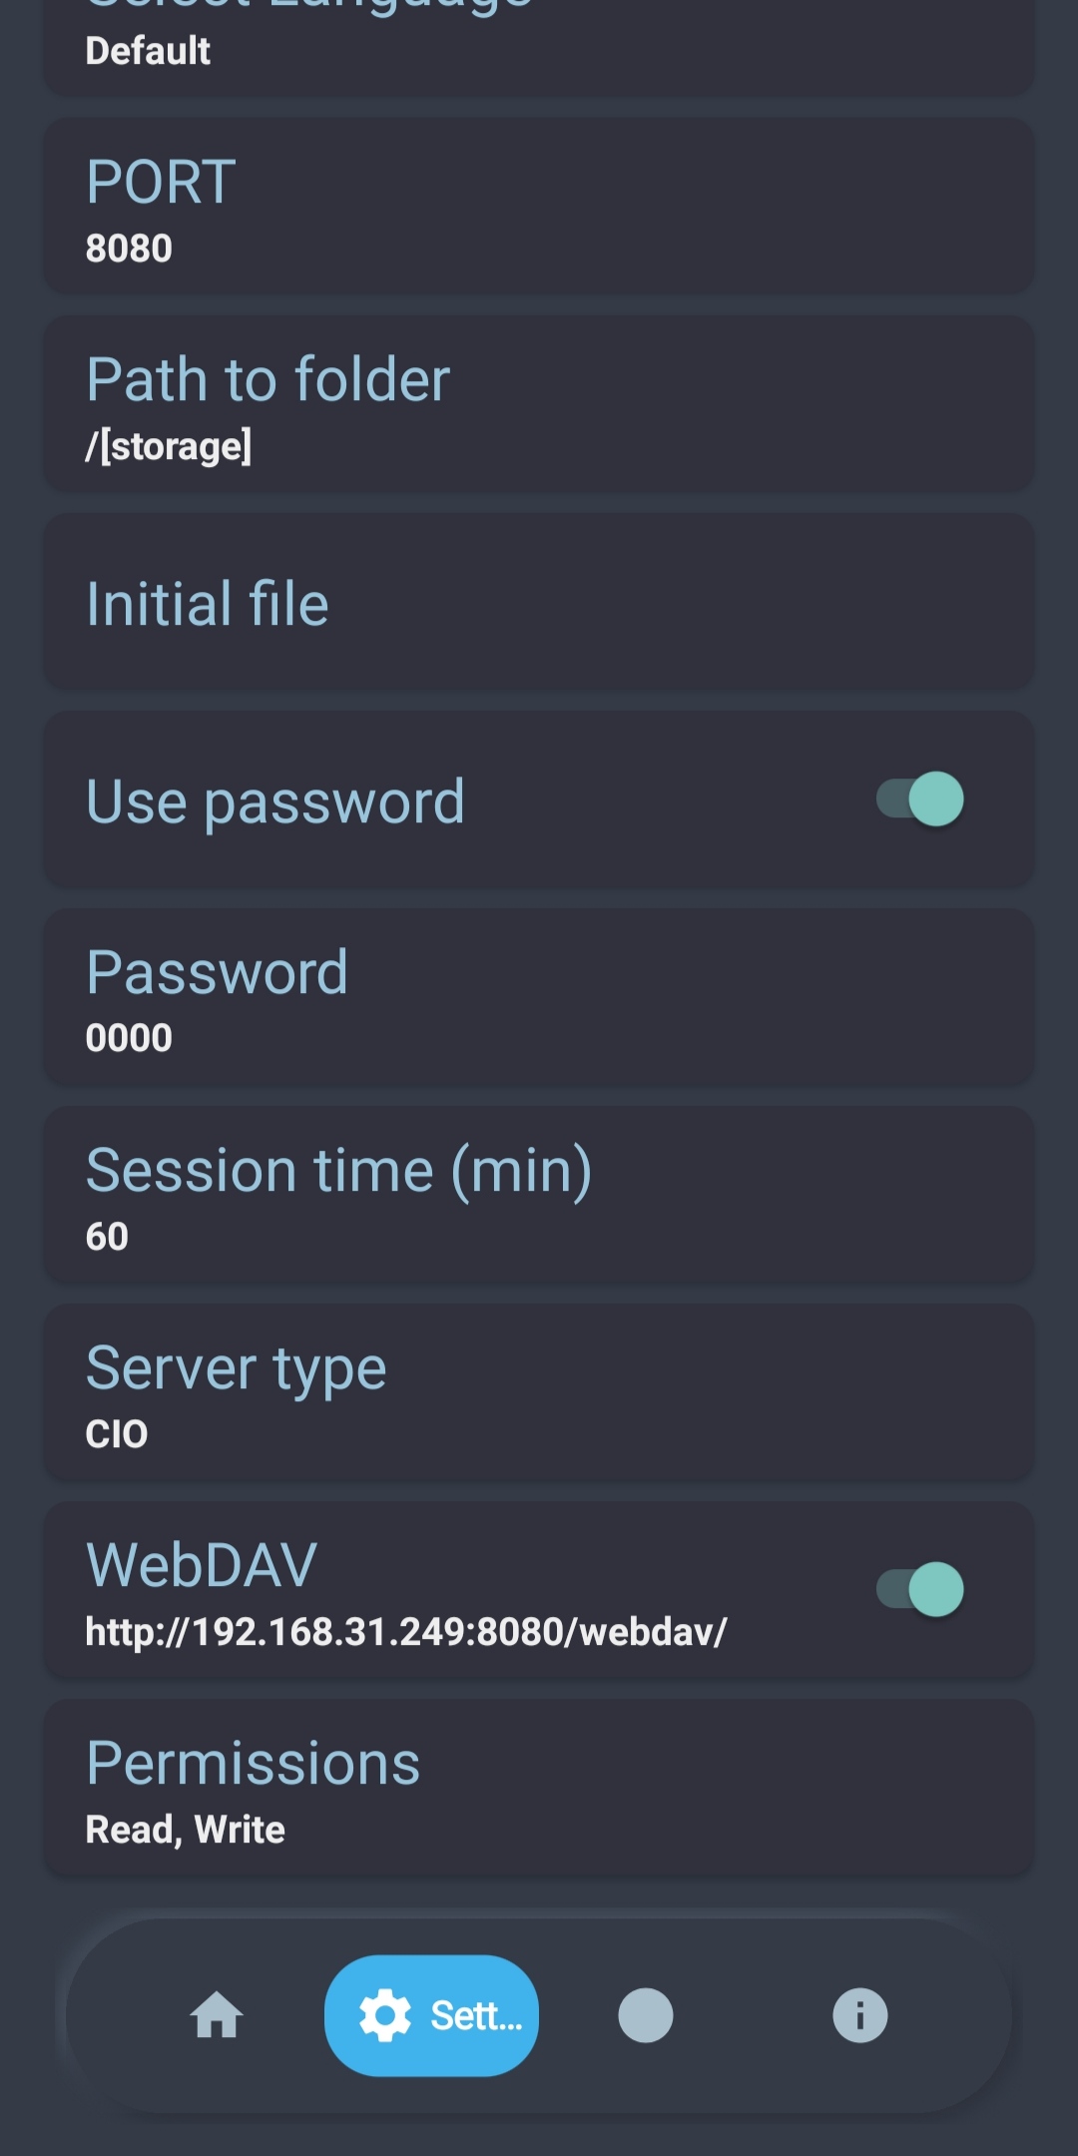
Task: Change the Path to folder setting
Action: tap(539, 404)
